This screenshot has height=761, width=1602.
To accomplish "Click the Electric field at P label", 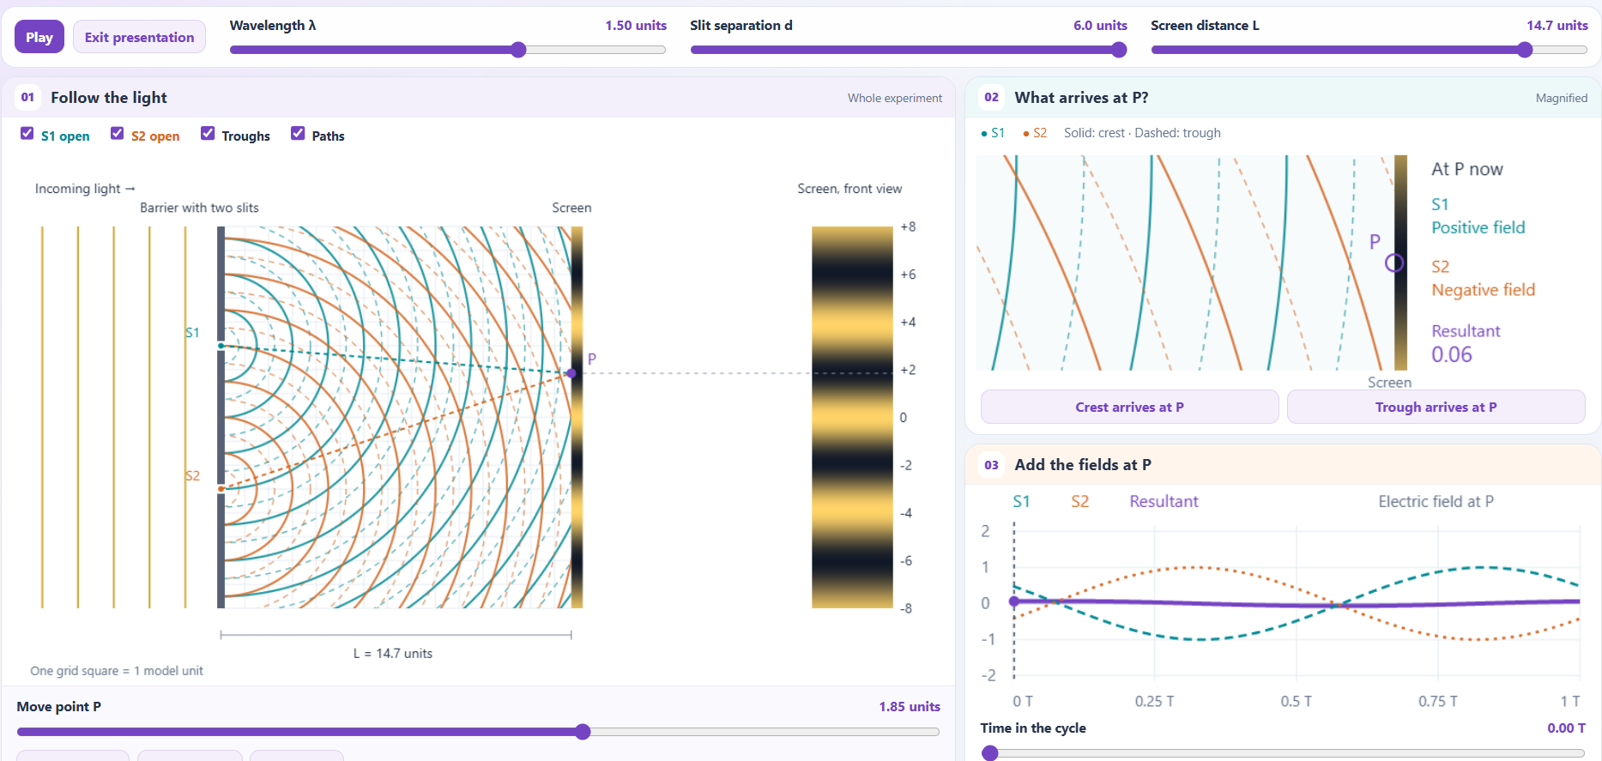I will pos(1436,502).
